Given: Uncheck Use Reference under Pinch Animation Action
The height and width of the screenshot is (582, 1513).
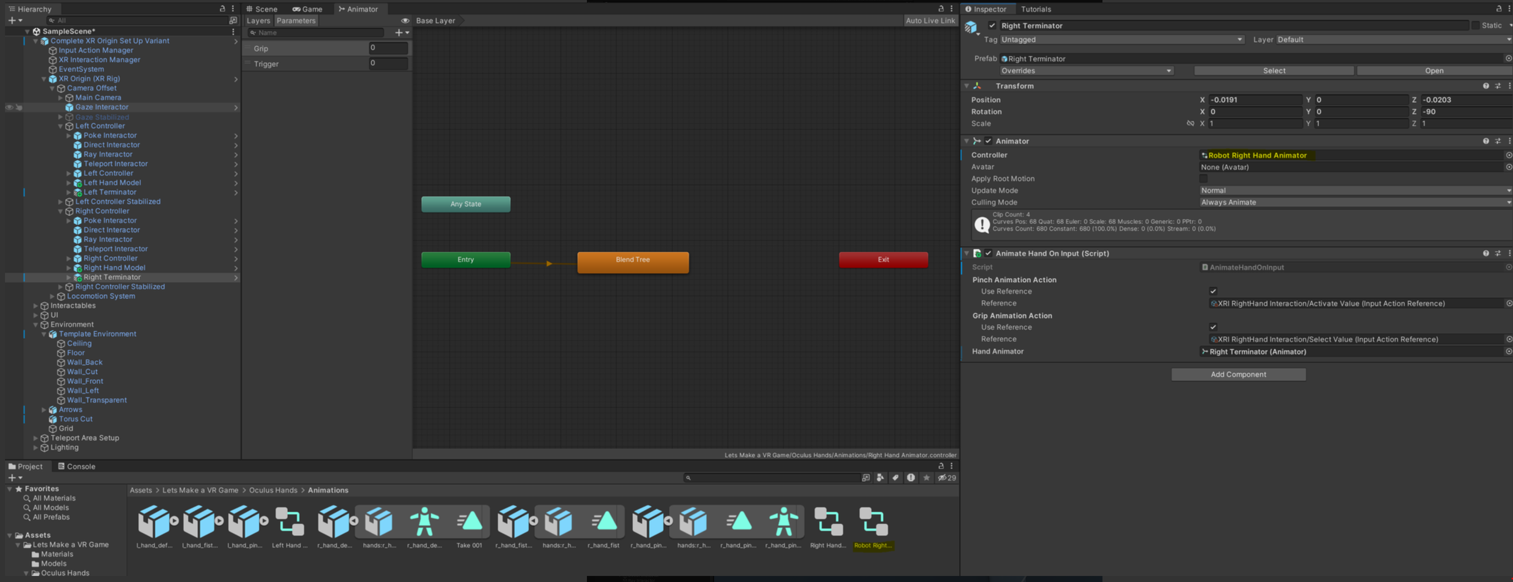Looking at the screenshot, I should (1213, 292).
